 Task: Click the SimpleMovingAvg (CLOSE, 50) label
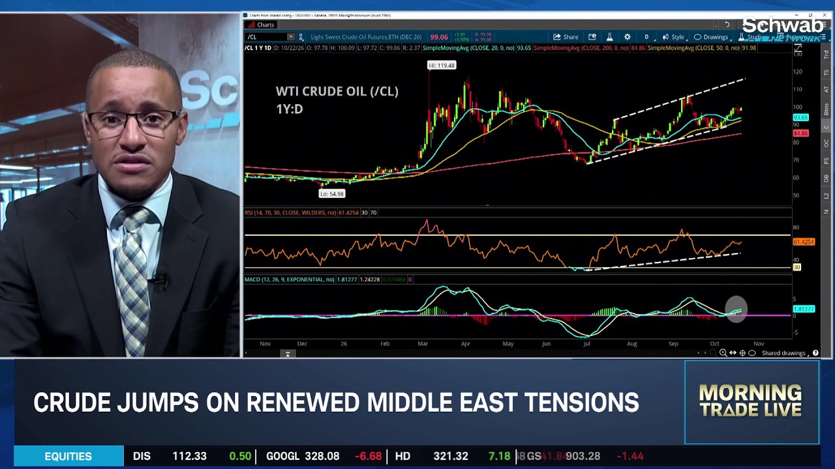point(694,48)
